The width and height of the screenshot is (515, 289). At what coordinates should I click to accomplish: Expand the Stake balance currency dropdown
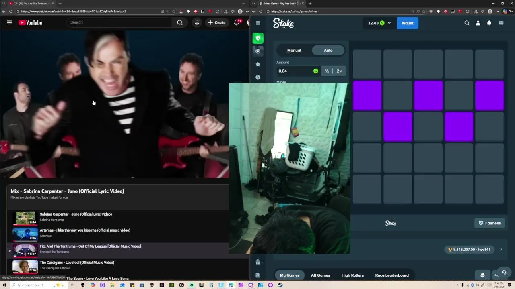coord(389,23)
